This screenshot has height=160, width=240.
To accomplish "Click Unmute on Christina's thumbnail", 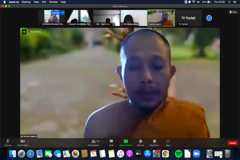I will 55,13.
